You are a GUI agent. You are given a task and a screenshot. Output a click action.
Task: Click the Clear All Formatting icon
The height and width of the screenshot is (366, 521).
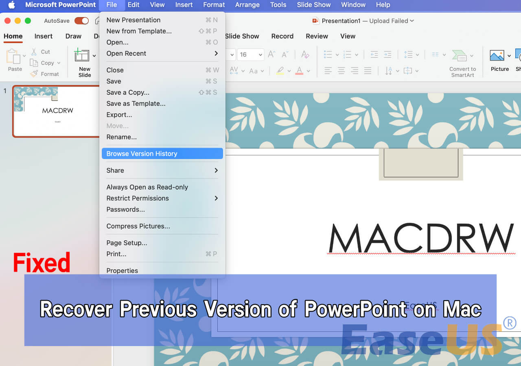304,53
